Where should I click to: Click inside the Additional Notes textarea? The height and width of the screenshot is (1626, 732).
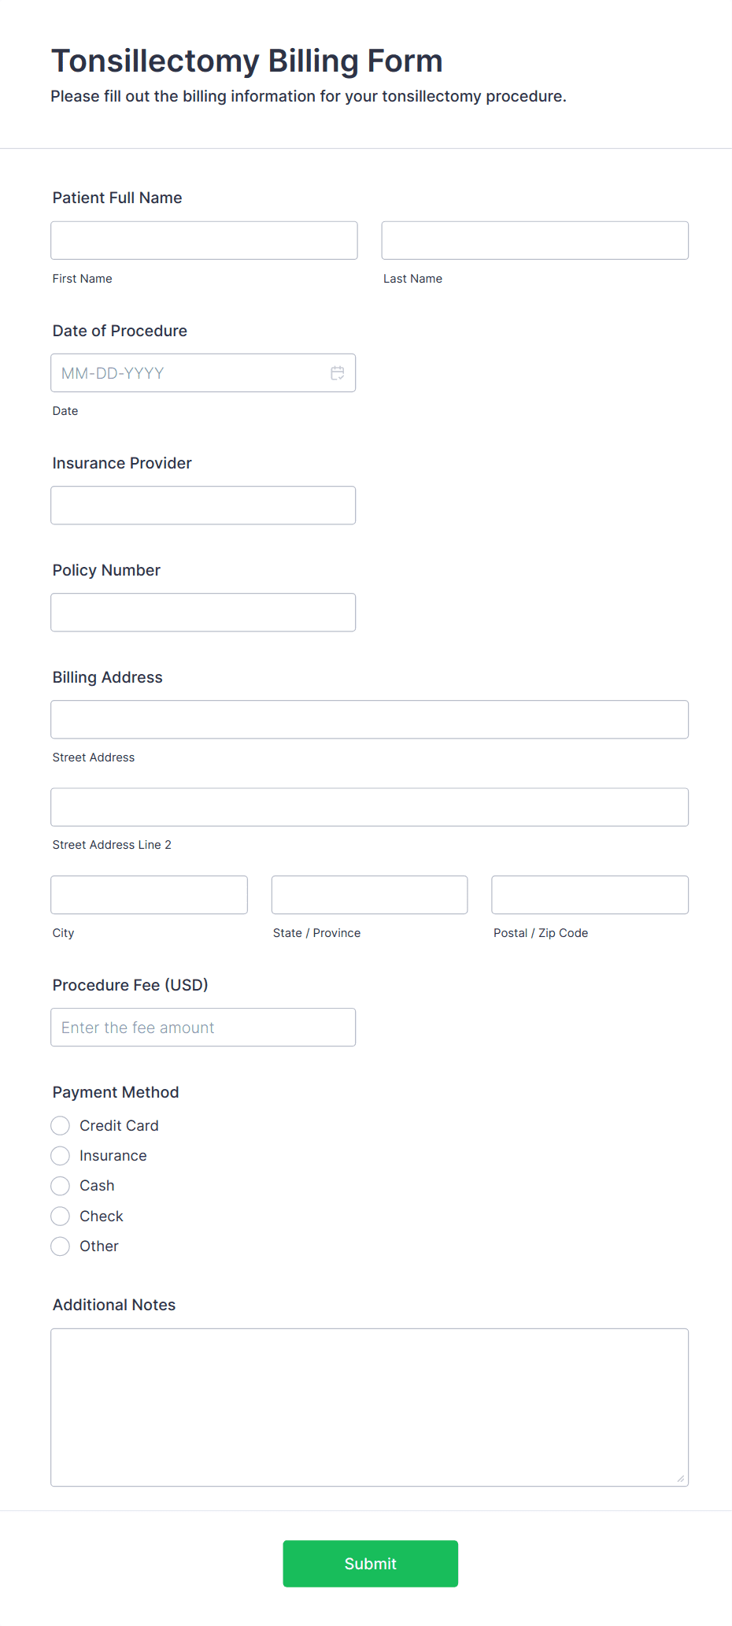point(370,1408)
